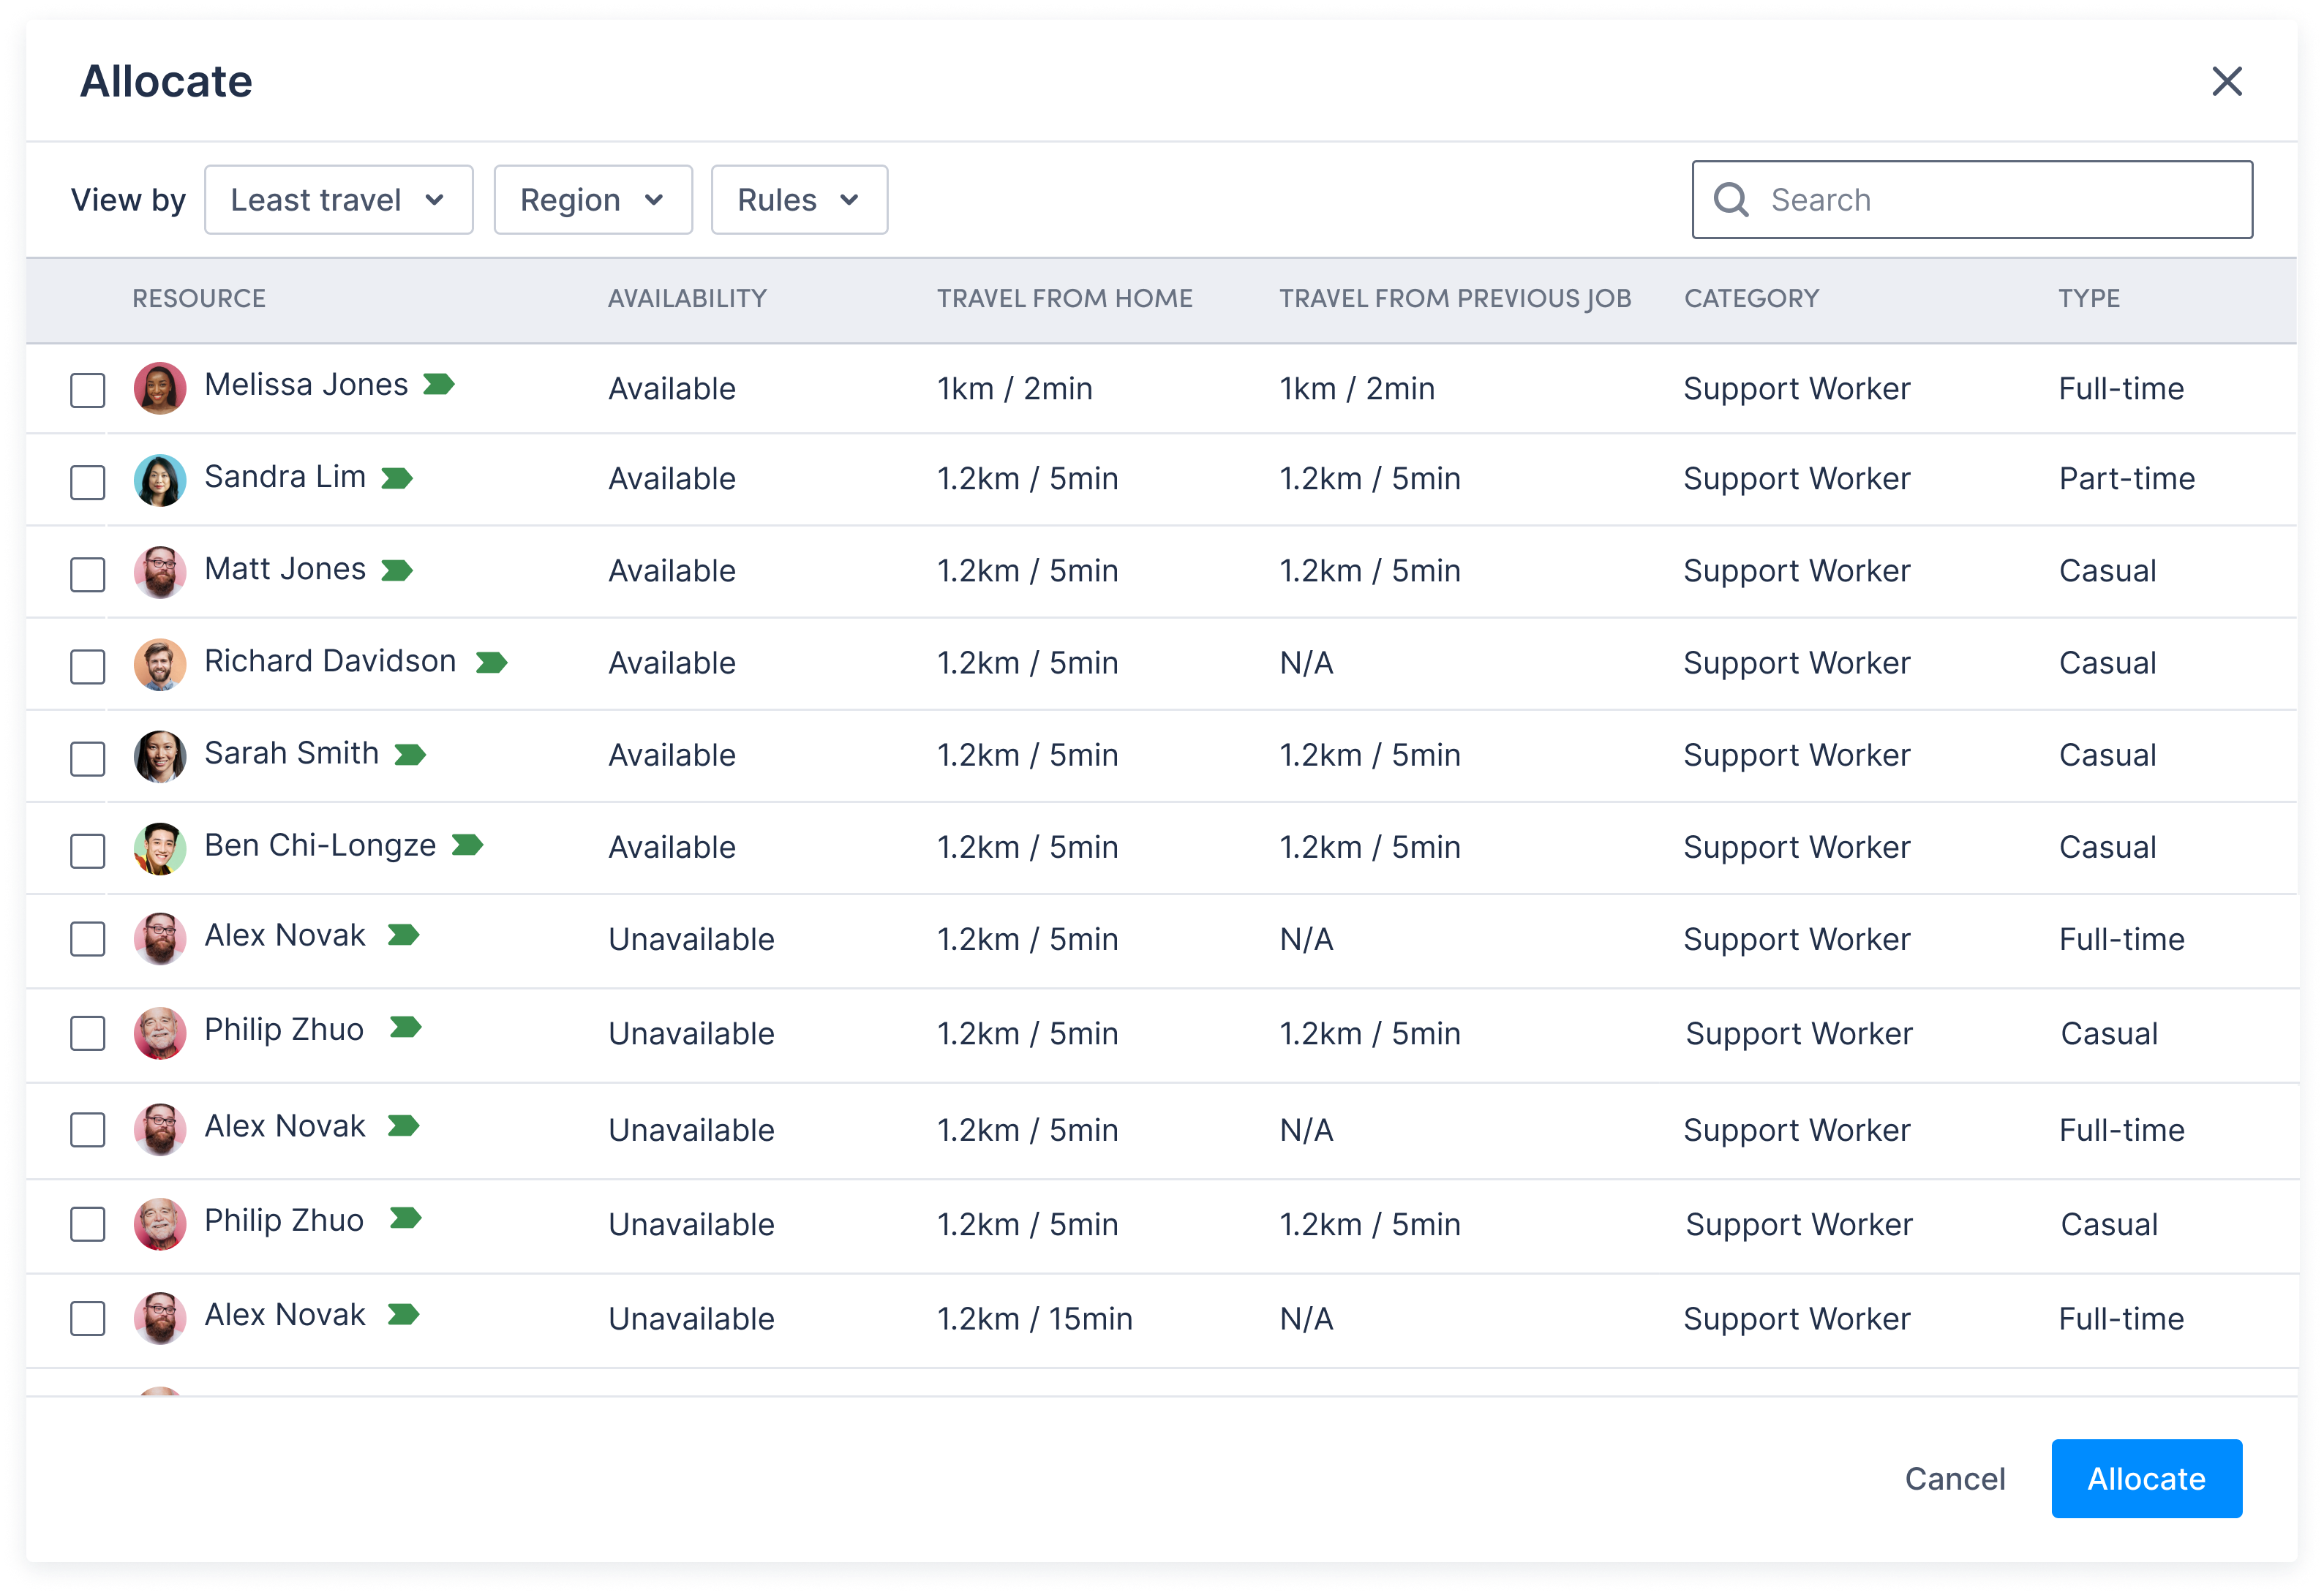
Task: Click the AVAILABILITY column header
Action: pyautogui.click(x=687, y=298)
